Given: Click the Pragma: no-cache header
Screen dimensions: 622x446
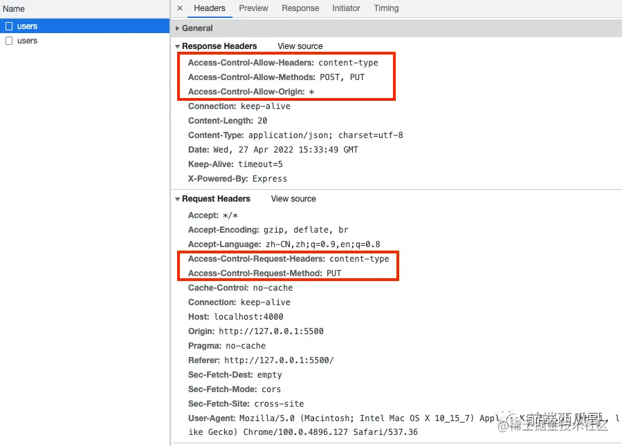Looking at the screenshot, I should pyautogui.click(x=227, y=346).
